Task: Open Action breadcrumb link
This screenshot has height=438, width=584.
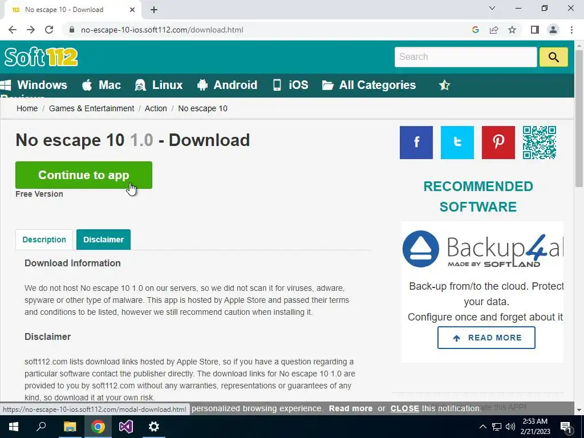Action: (x=156, y=108)
